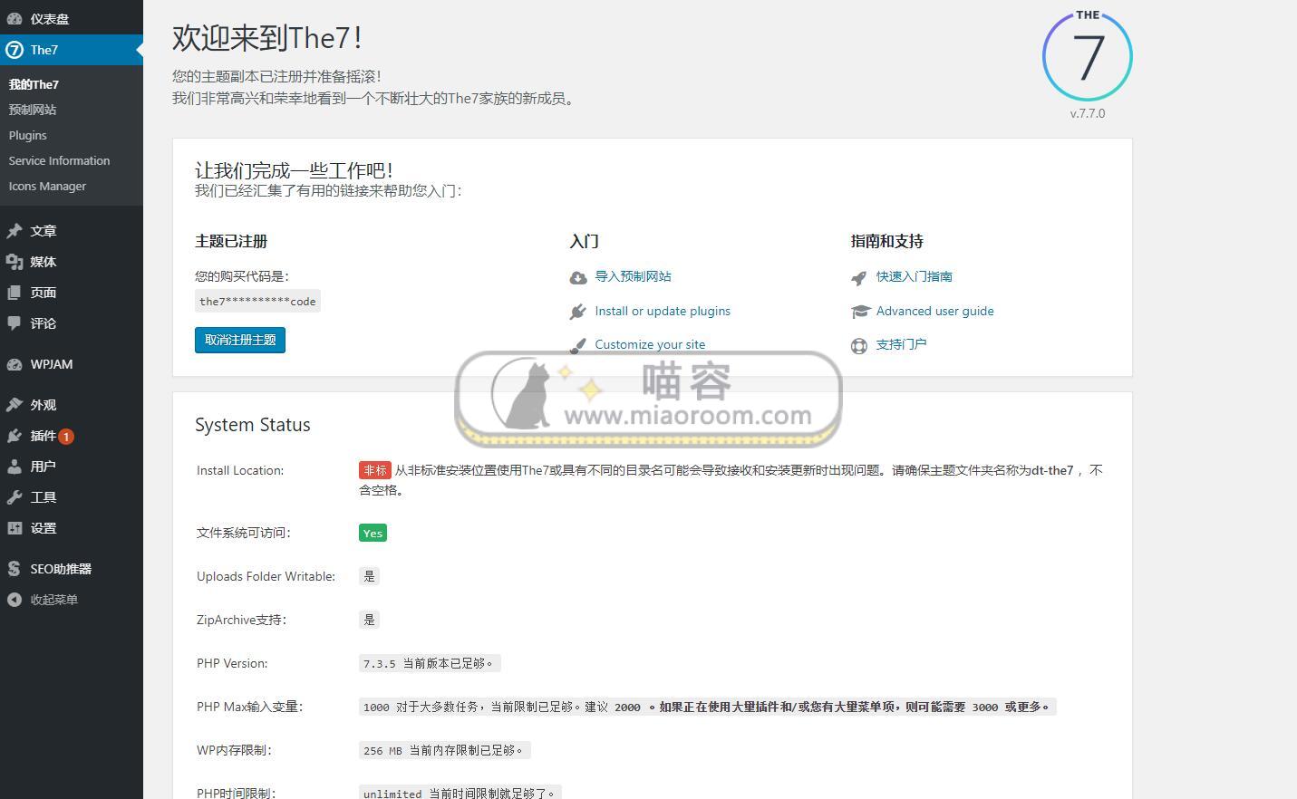This screenshot has height=799, width=1297.
Task: Click the media icon next to 媒体
Action: (x=15, y=262)
